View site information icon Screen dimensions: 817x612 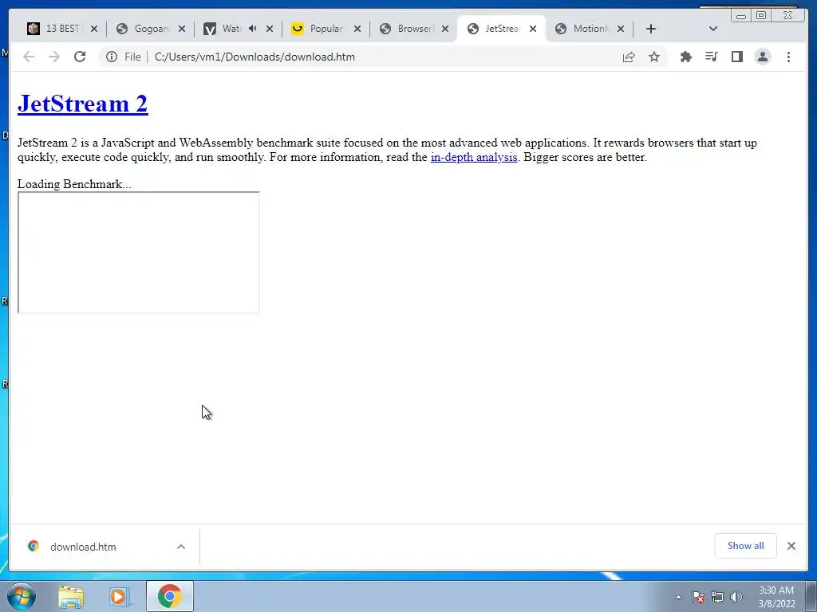[x=112, y=57]
